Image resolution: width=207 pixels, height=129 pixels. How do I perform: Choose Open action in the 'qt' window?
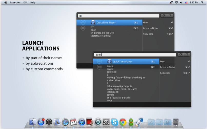coord(158,22)
